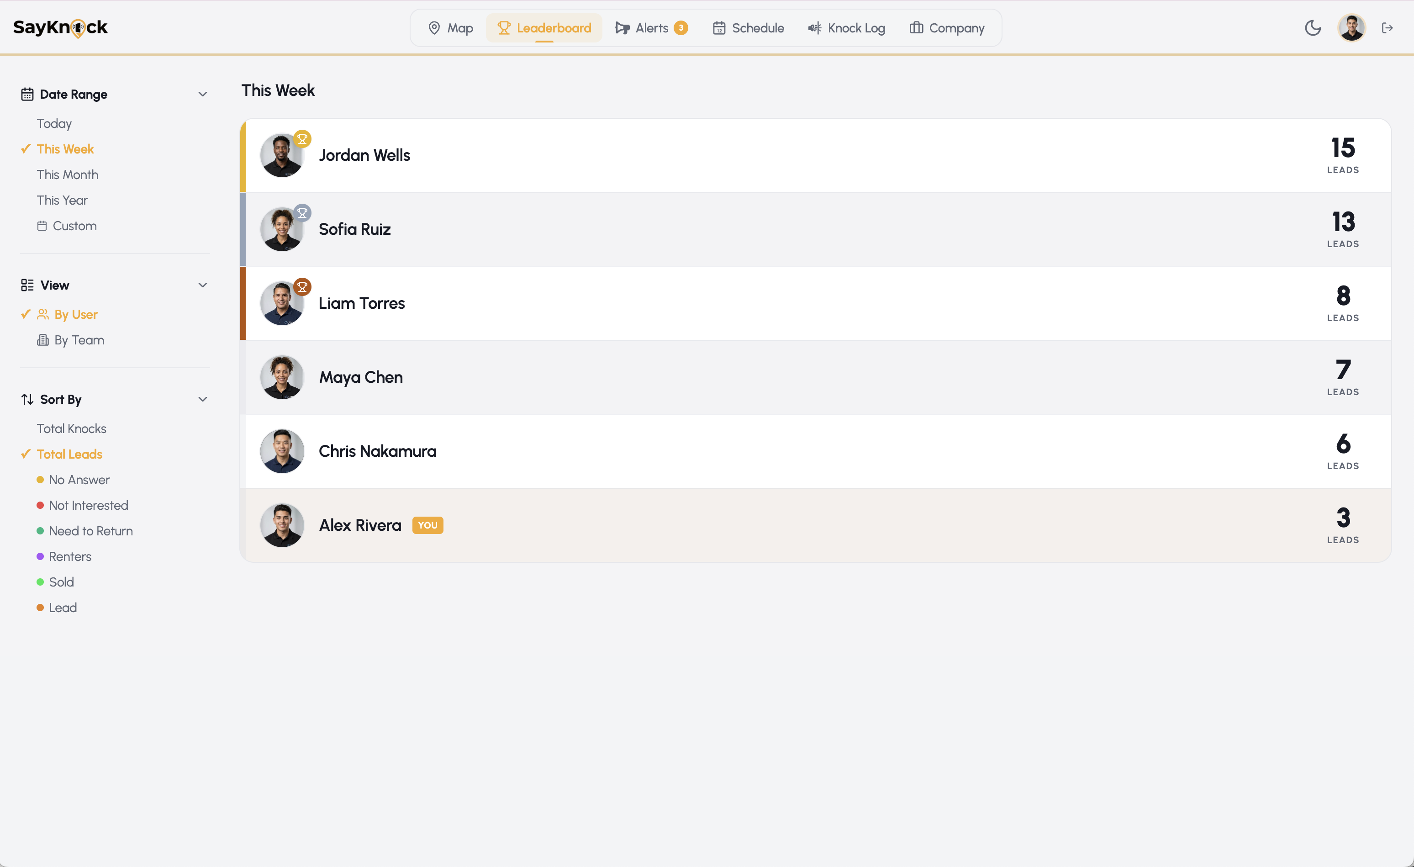Click the Liam Torres name
The height and width of the screenshot is (867, 1414).
coord(362,303)
